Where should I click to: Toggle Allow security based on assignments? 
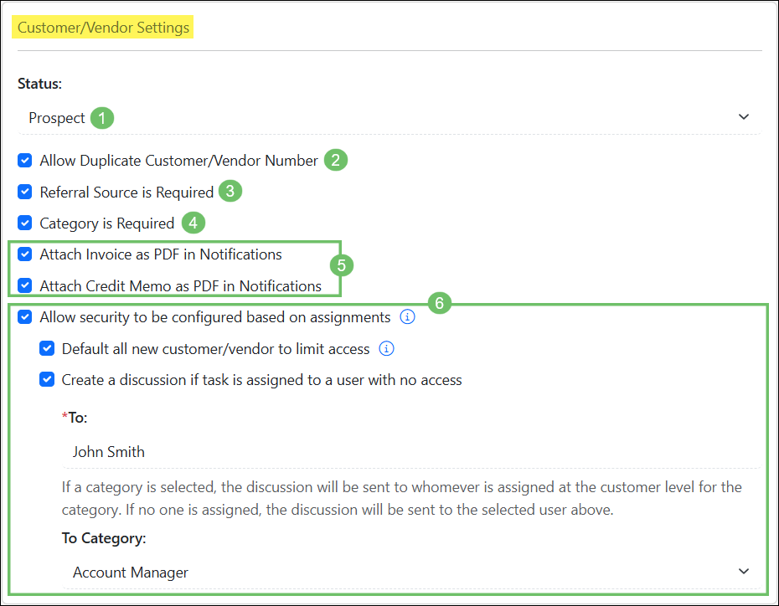(24, 316)
